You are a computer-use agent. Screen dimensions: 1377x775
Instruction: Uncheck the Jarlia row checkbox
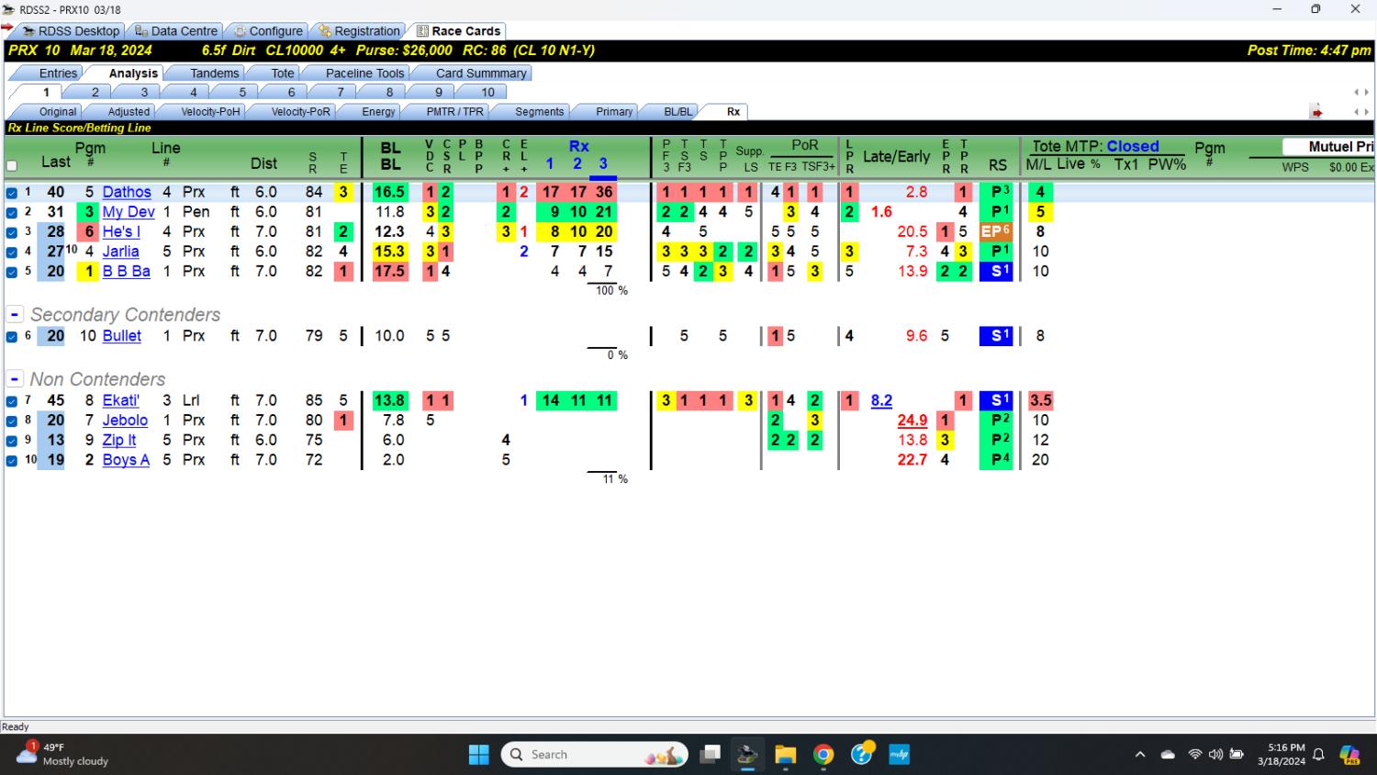point(12,252)
